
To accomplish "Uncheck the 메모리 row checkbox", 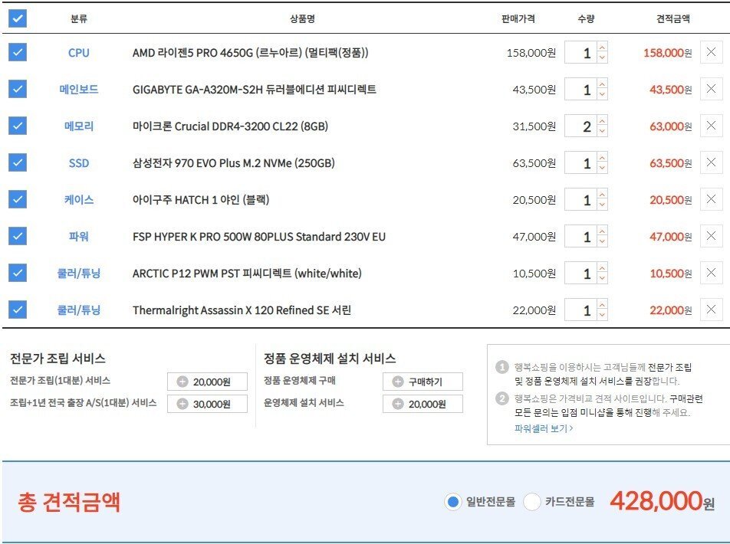I will click(17, 126).
